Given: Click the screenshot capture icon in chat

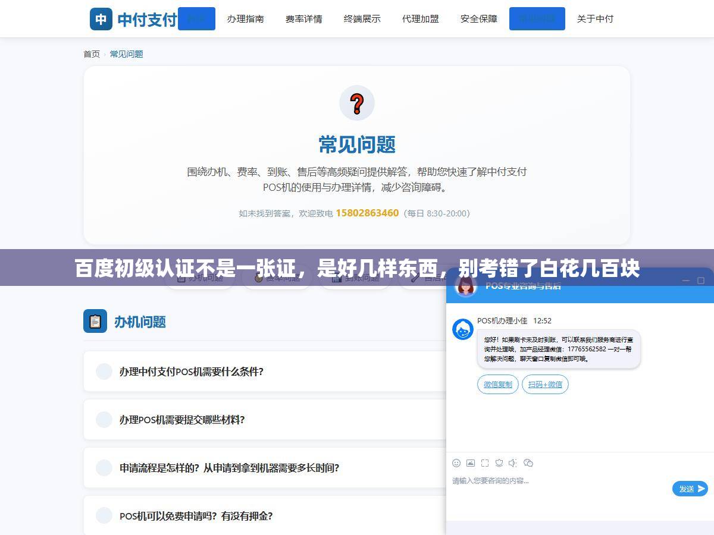Looking at the screenshot, I should (485, 462).
